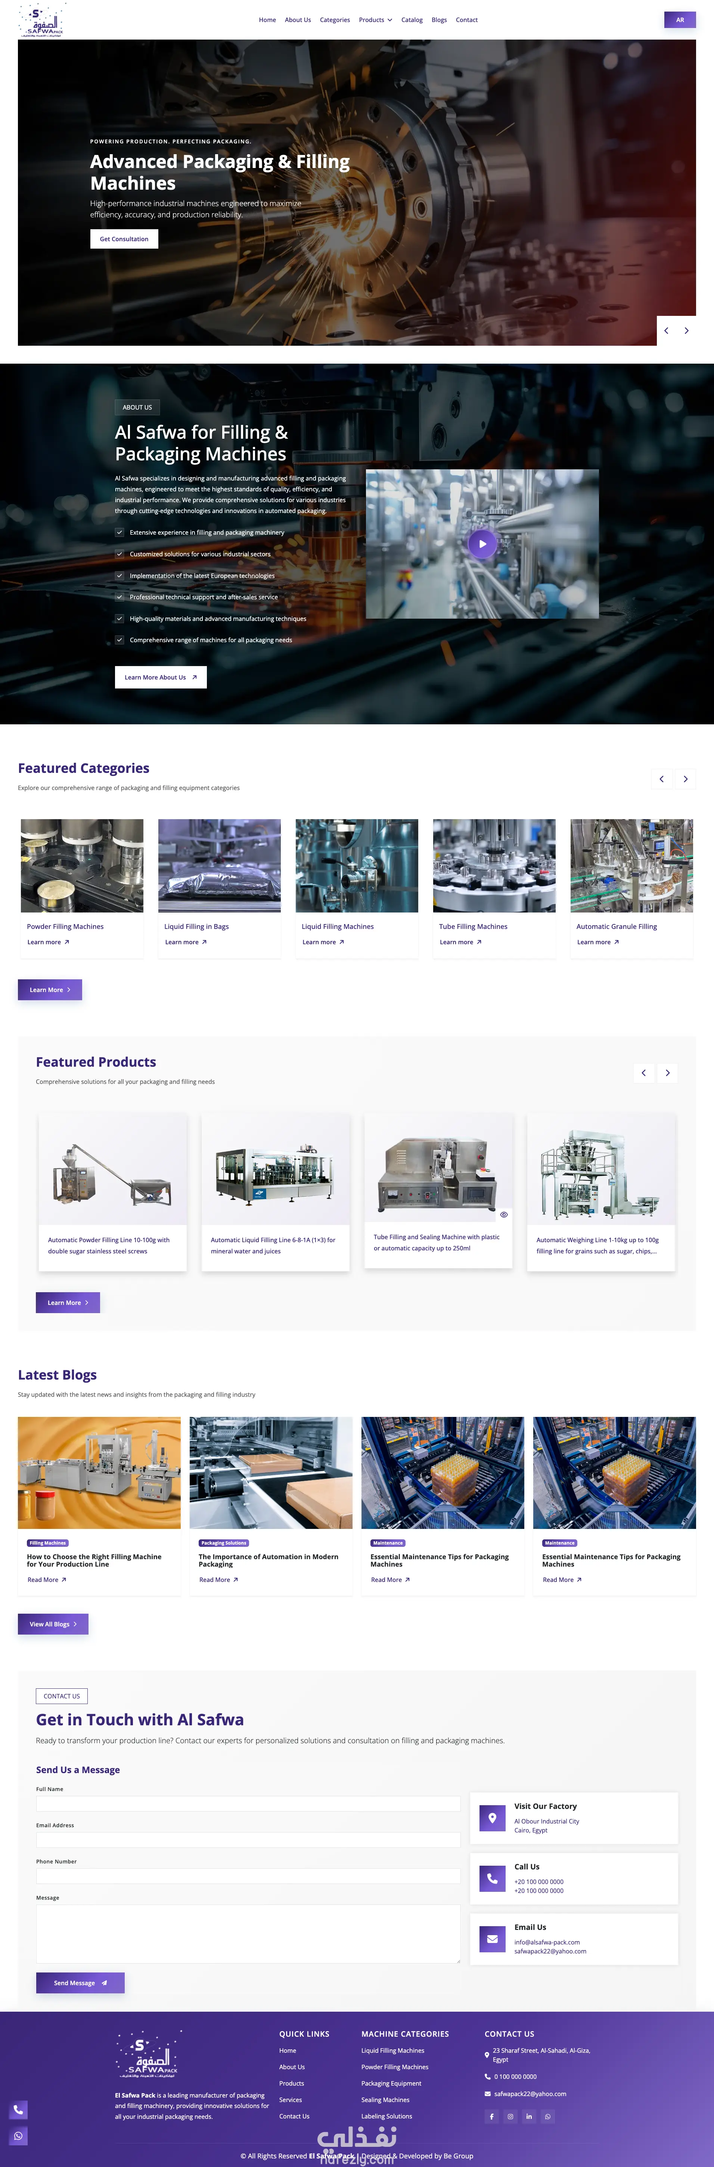Open the footer Instagram icon
The height and width of the screenshot is (2167, 714).
(510, 2117)
